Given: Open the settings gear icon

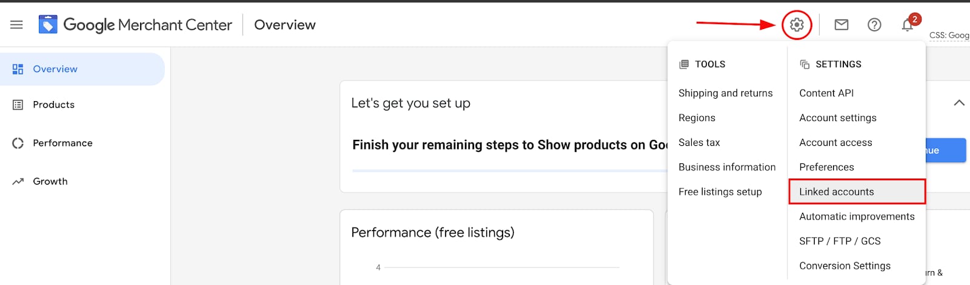Looking at the screenshot, I should pos(797,25).
